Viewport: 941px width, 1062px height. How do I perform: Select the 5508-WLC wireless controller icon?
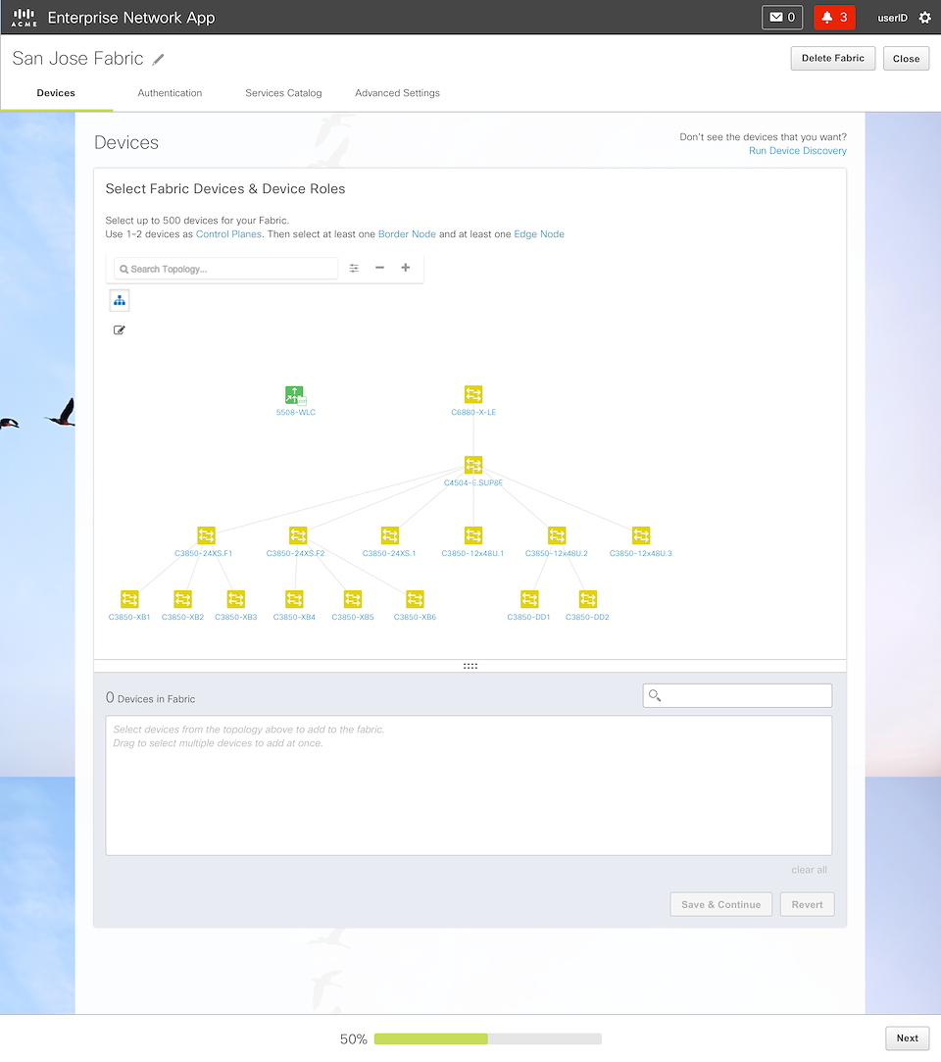pyautogui.click(x=295, y=395)
